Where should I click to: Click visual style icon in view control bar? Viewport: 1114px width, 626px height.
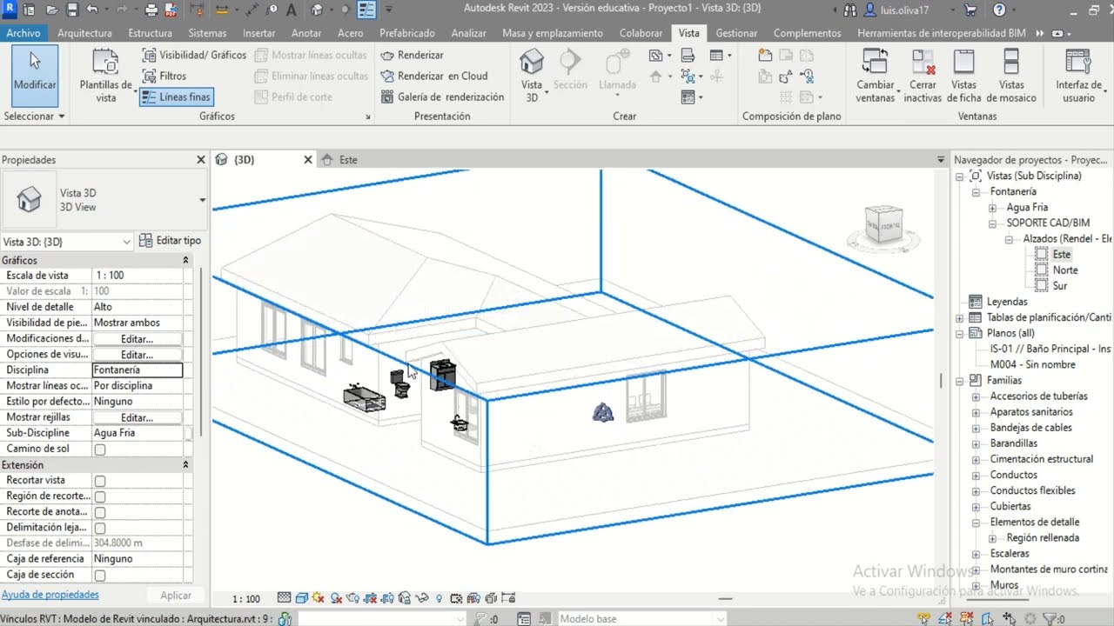(x=300, y=598)
